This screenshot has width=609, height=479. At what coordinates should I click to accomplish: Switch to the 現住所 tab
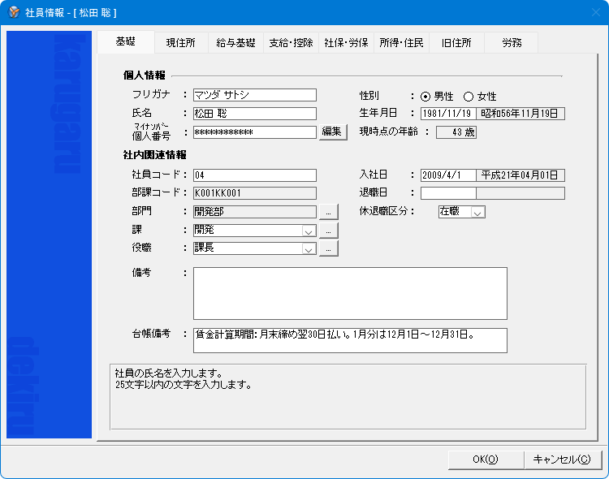[x=180, y=43]
